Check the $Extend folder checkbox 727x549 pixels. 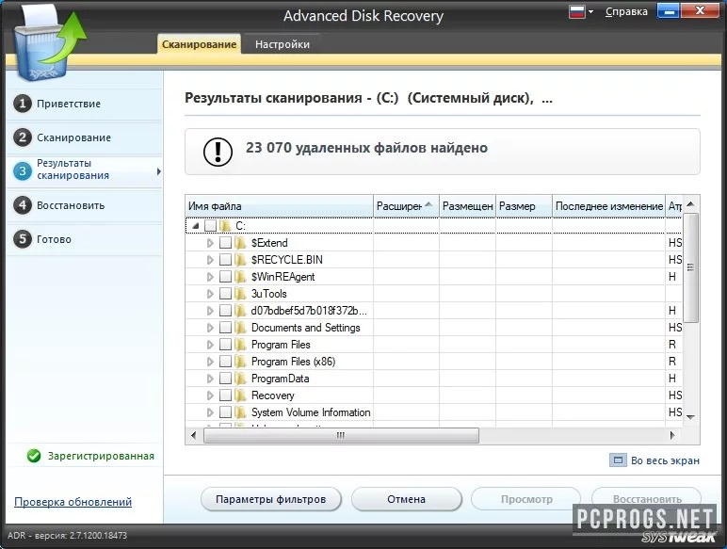[225, 243]
